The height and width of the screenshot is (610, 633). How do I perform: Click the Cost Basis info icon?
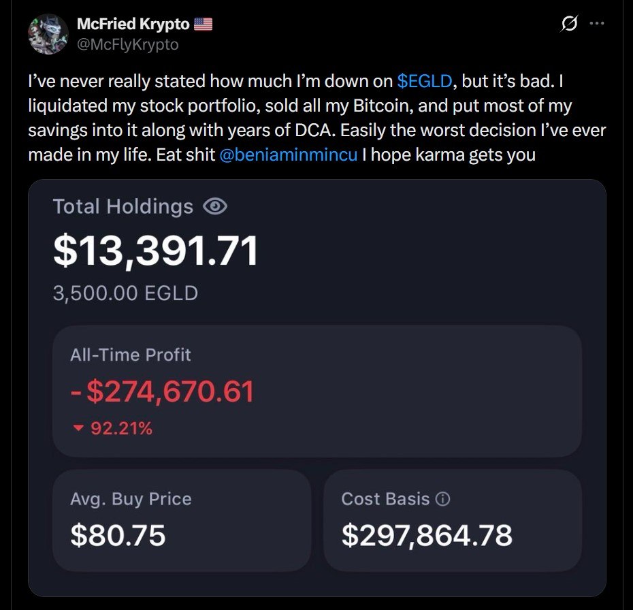coord(442,499)
